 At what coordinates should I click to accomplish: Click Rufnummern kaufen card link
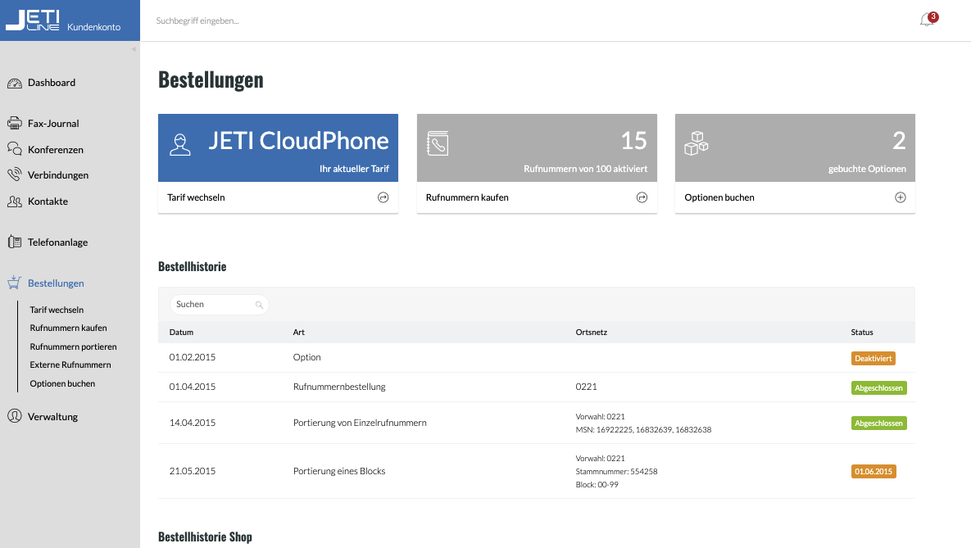[x=467, y=197]
